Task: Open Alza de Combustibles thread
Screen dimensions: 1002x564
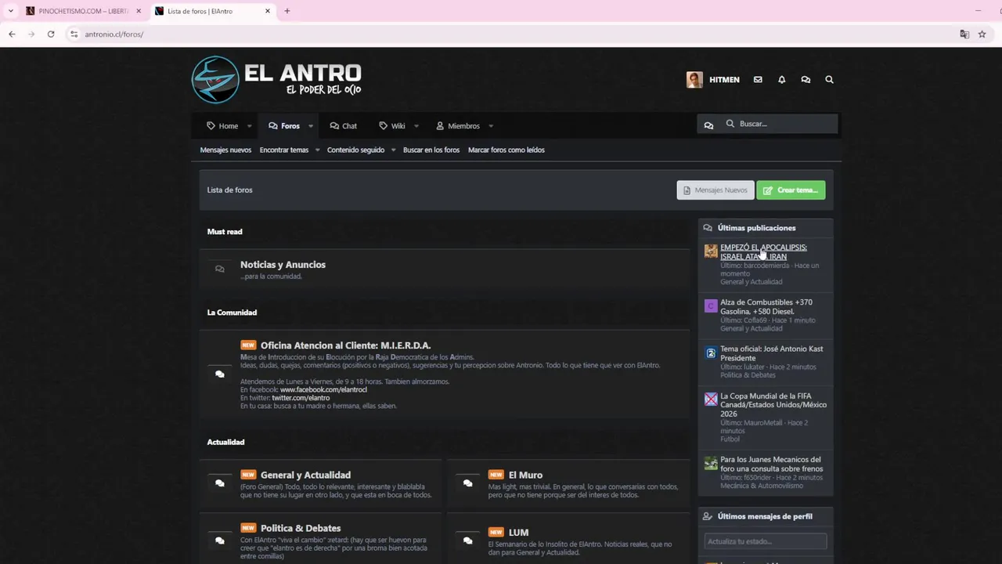Action: point(766,306)
